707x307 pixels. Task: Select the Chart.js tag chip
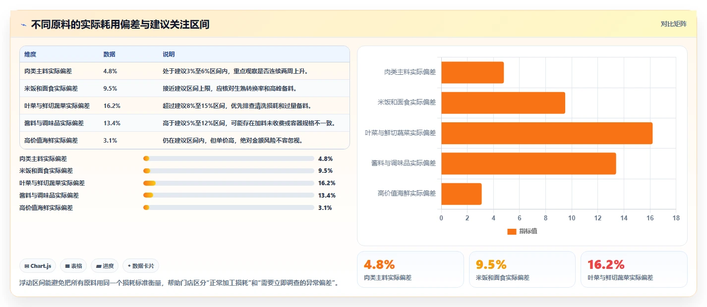tap(38, 266)
